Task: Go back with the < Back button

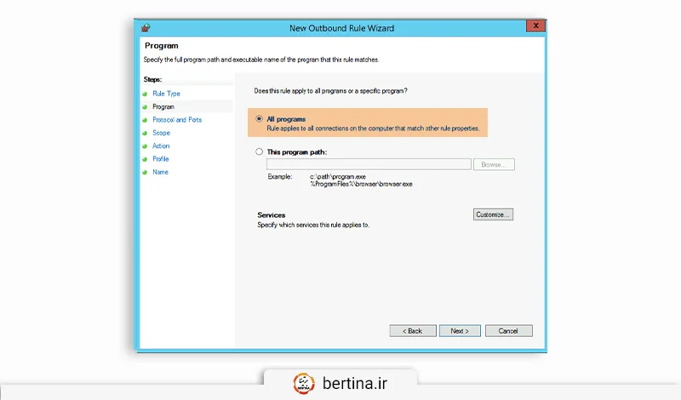Action: point(413,330)
